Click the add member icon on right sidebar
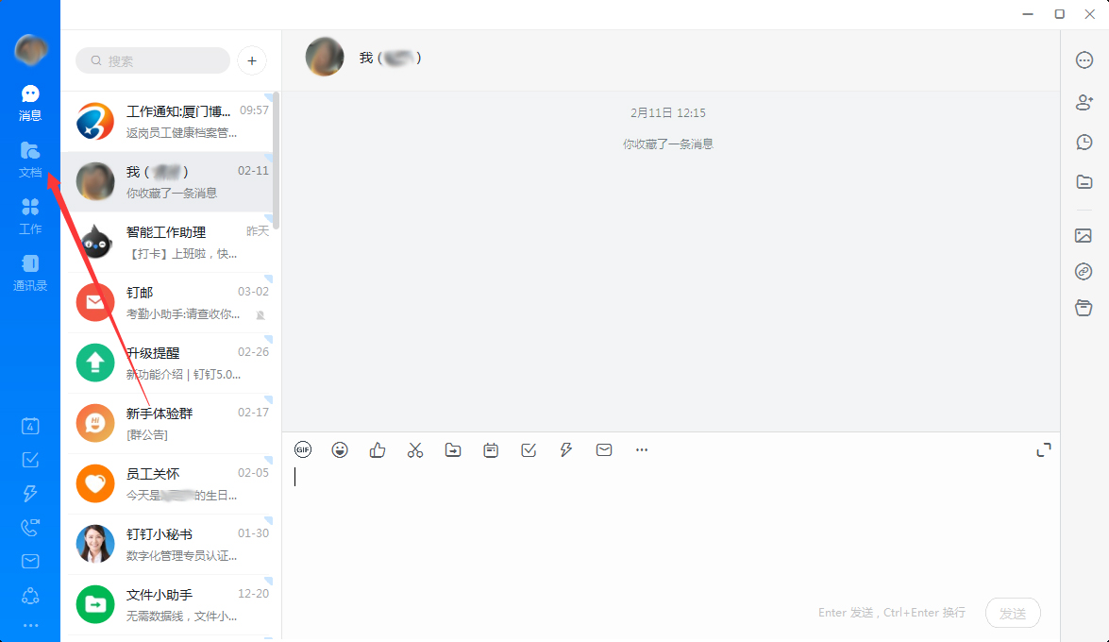The width and height of the screenshot is (1109, 642). tap(1084, 101)
